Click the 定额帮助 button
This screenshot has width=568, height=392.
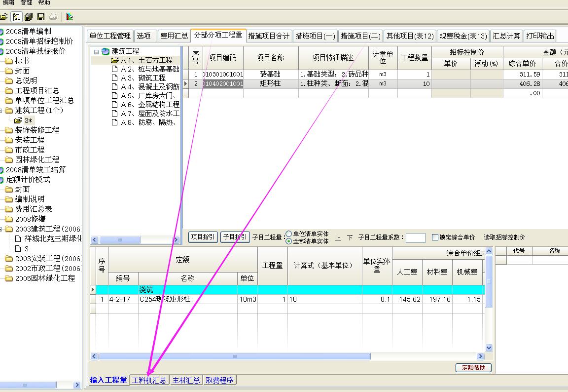point(473,368)
